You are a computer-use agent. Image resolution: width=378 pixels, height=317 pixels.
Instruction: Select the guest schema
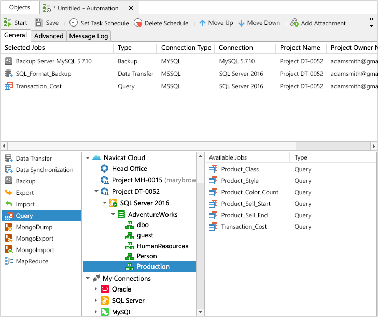140,235
